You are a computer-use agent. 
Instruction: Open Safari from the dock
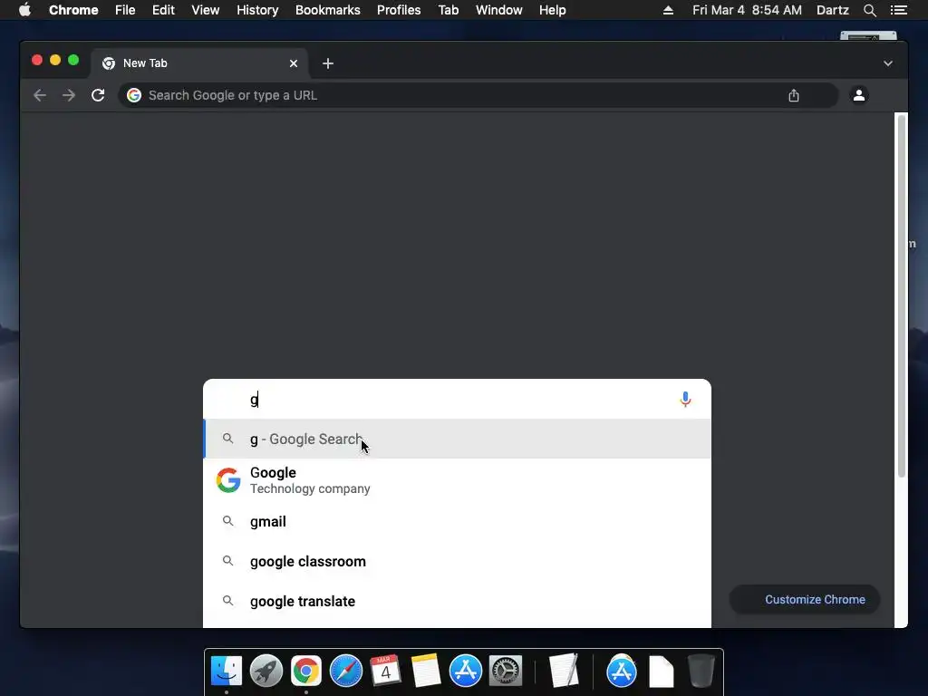tap(345, 671)
